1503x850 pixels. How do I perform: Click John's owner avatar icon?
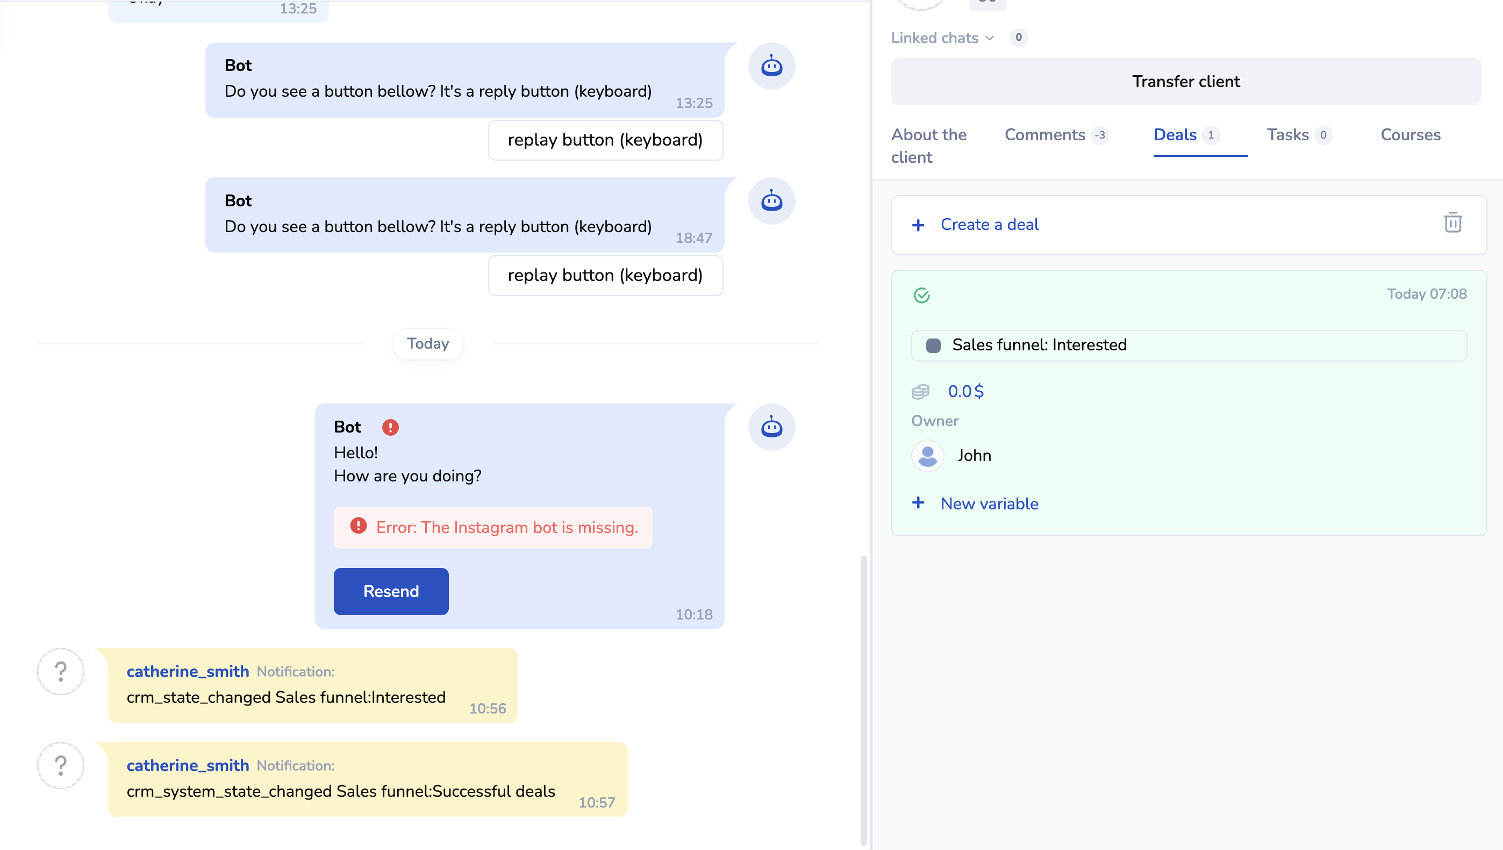(x=927, y=456)
